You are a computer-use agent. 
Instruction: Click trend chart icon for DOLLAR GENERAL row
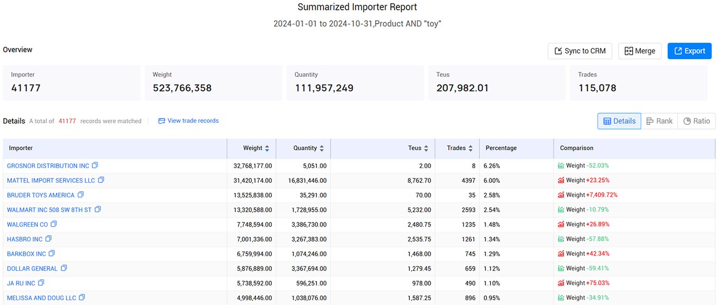(x=561, y=268)
